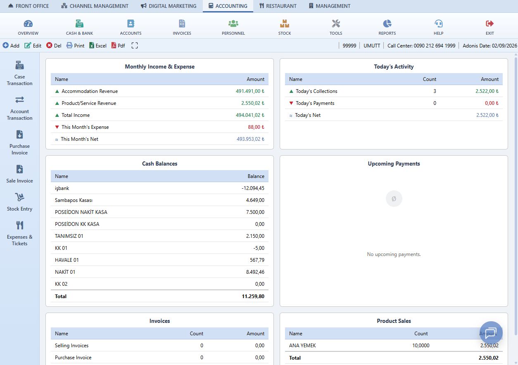
Task: Select the Accommodation Revenue row
Action: (159, 91)
